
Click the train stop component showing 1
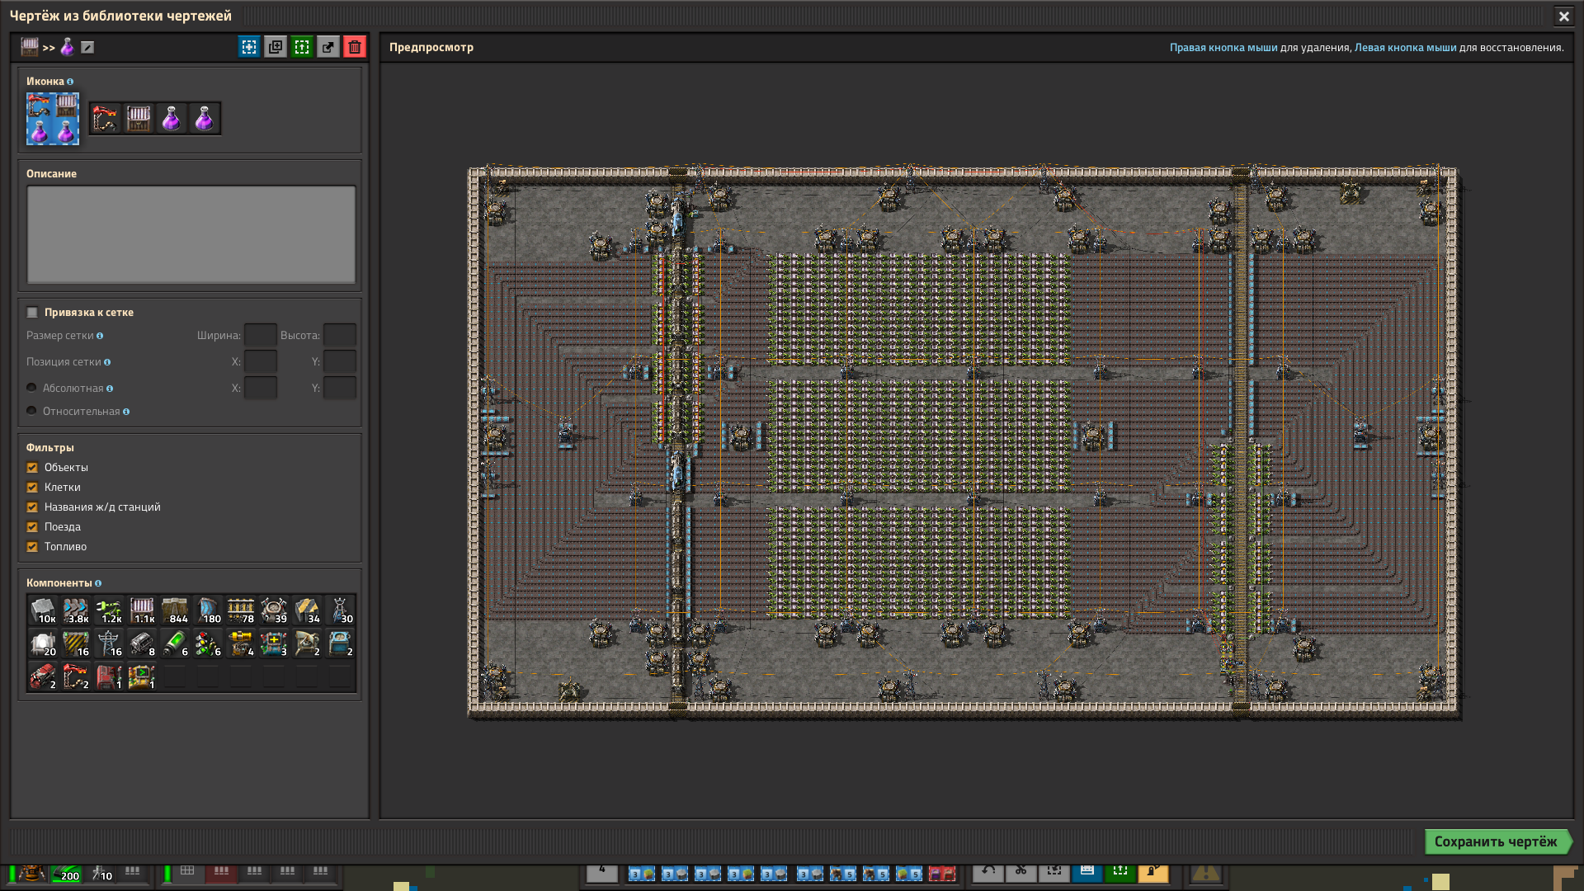point(109,676)
